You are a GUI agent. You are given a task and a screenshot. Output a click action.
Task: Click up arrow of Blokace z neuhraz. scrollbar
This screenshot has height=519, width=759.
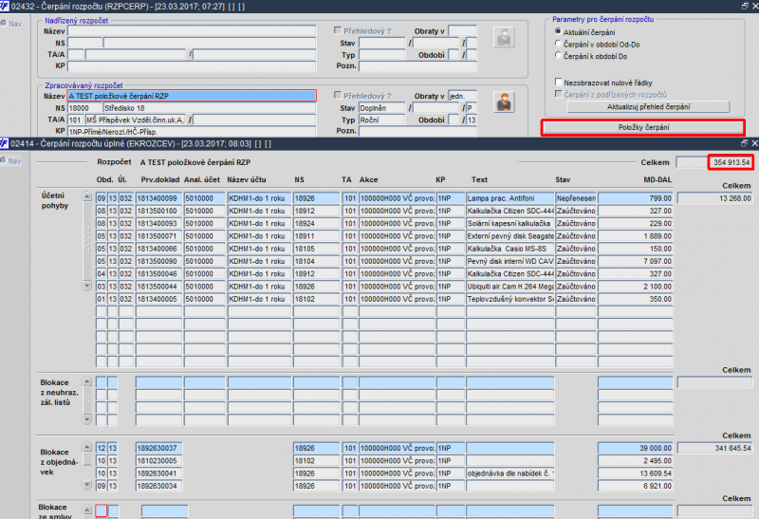(87, 381)
